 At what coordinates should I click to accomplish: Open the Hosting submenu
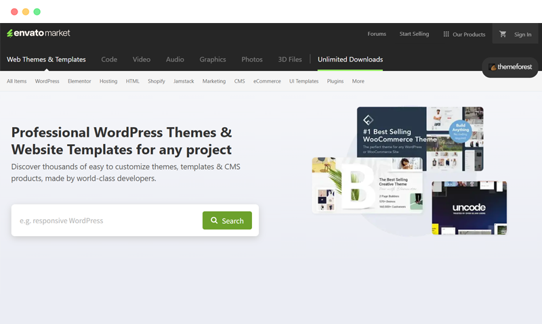point(108,81)
